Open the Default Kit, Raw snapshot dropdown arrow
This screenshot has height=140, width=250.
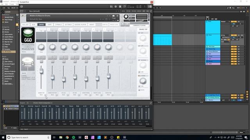point(28,19)
